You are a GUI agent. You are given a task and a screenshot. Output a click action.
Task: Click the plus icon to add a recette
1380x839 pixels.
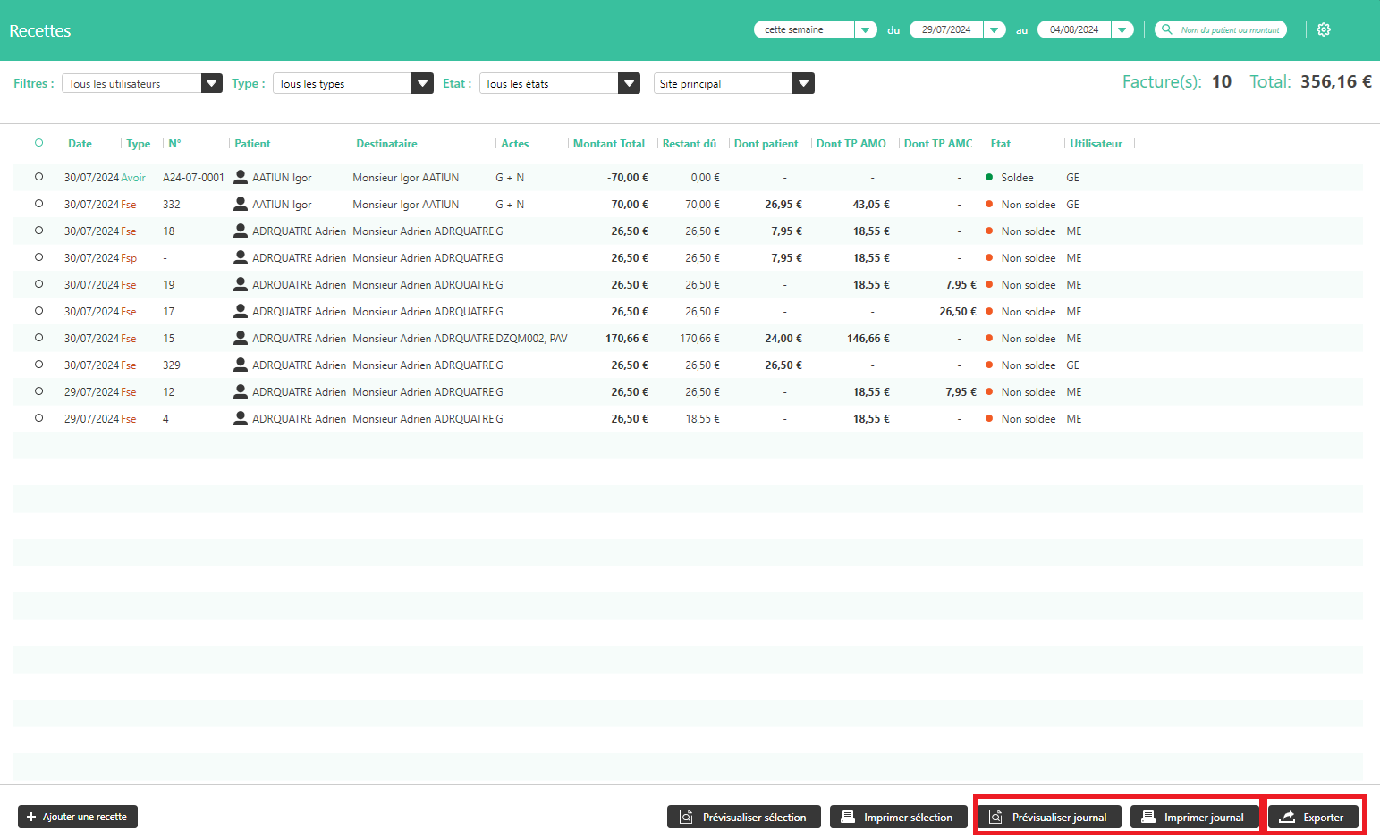tap(31, 817)
